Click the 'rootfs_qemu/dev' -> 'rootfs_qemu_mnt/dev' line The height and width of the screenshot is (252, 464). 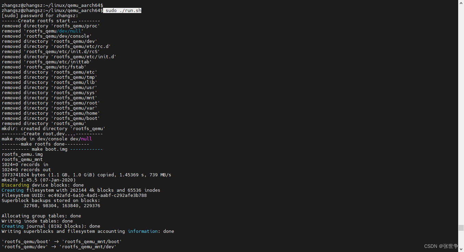(59, 247)
